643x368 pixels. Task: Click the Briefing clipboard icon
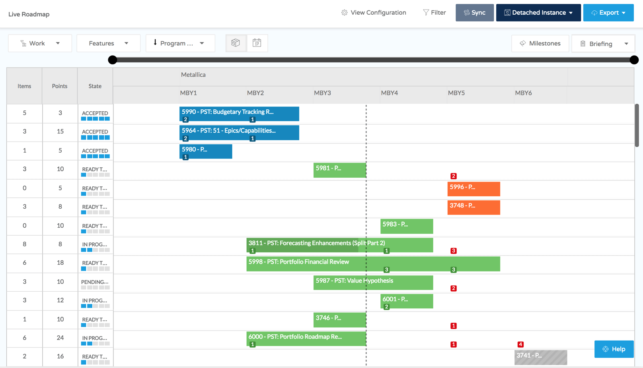pyautogui.click(x=583, y=43)
